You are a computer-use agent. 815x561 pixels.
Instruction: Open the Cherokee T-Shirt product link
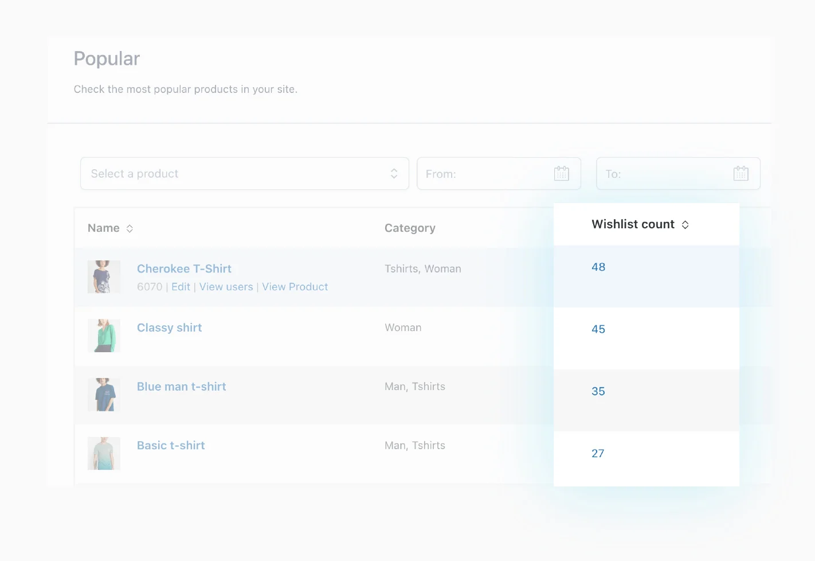point(184,268)
